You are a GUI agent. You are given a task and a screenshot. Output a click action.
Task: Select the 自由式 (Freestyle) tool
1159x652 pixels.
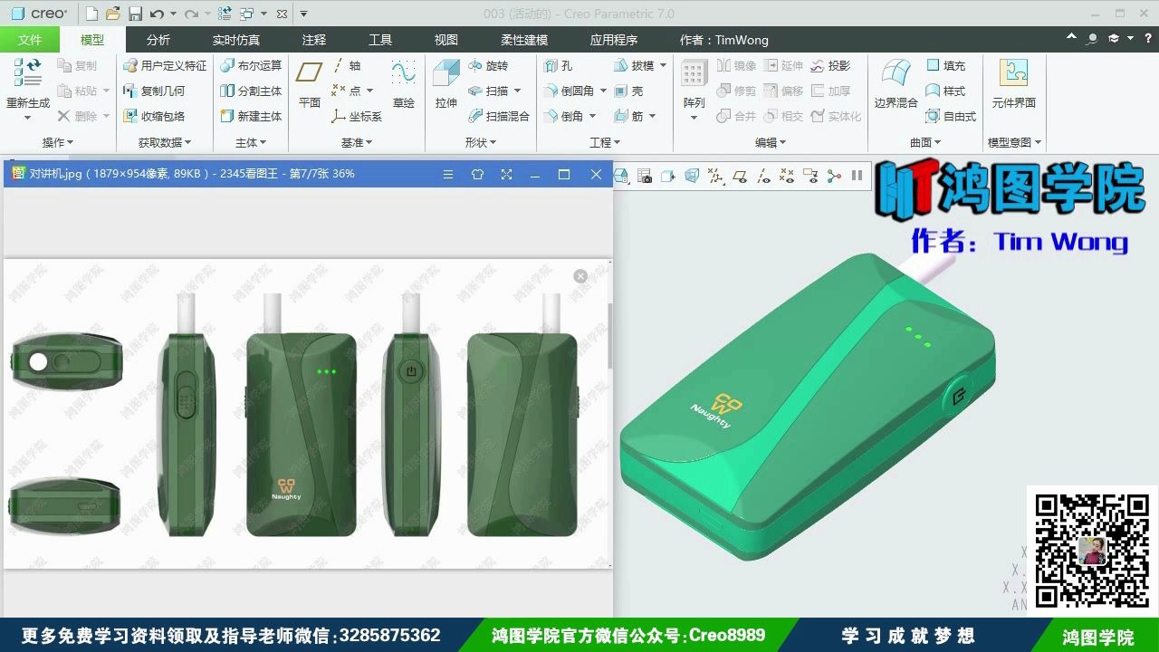pyautogui.click(x=952, y=116)
